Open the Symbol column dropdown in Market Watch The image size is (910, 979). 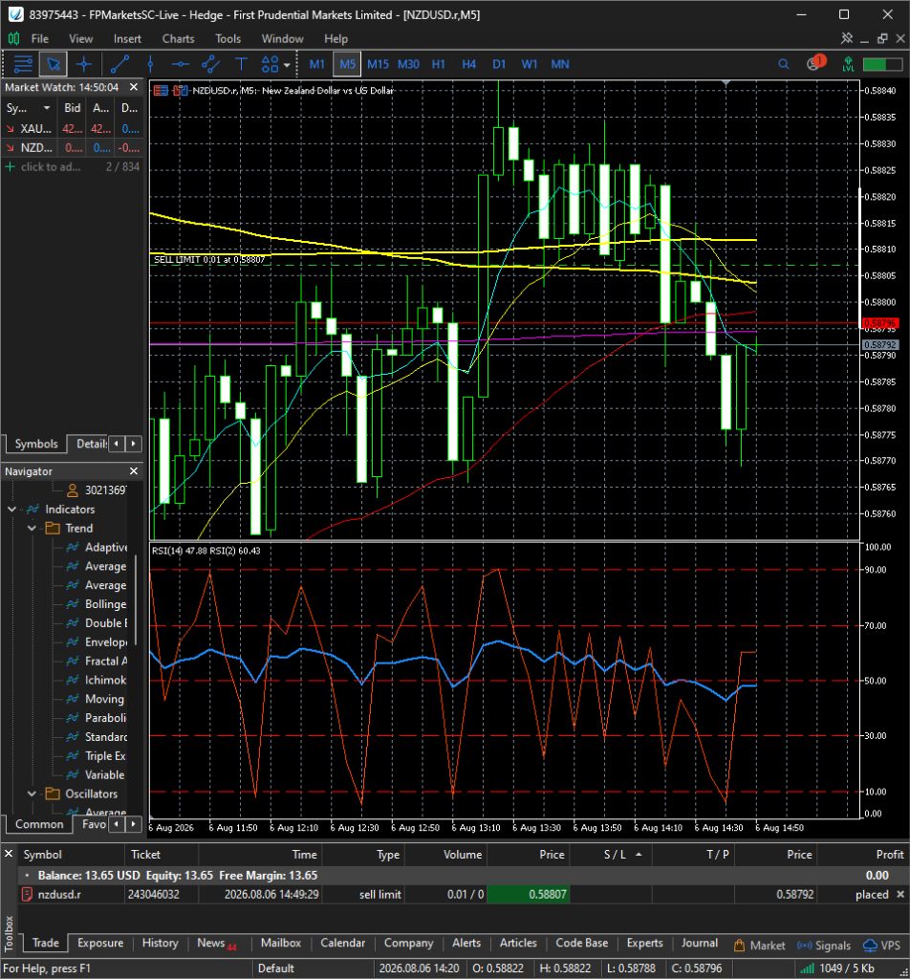pyautogui.click(x=46, y=108)
